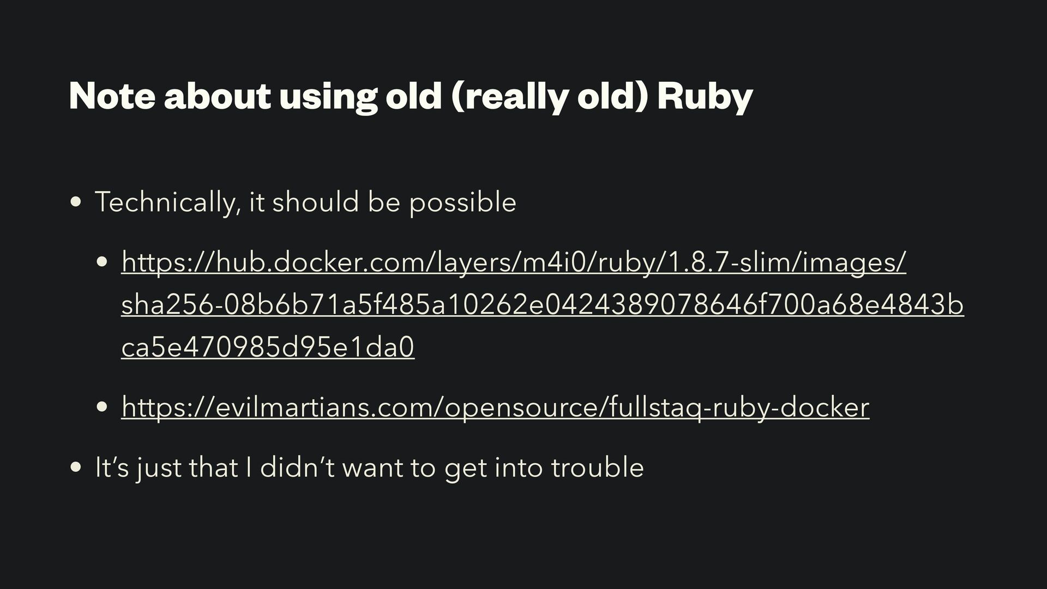The image size is (1047, 589).
Task: Select the "It's just that I didn't want" line
Action: (369, 467)
